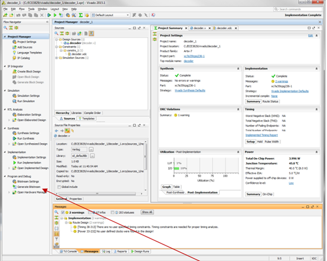
Task: Click the Run Implementation icon
Action: pos(14,163)
